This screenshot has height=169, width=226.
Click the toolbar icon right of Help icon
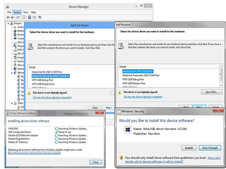pos(34,17)
